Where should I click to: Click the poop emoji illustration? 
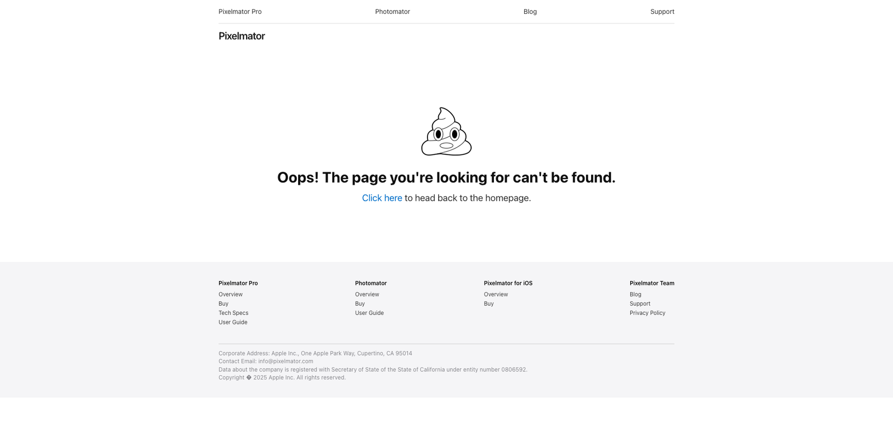click(x=446, y=132)
